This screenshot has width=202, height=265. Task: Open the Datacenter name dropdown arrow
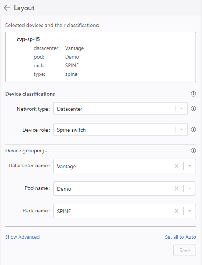click(189, 166)
